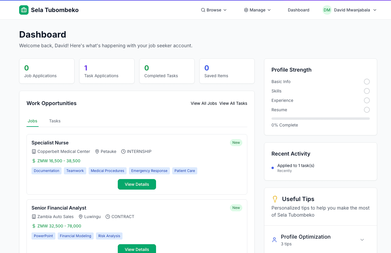Click the Sela Tubombeko briefcase logo icon
391x253 pixels.
coord(24,10)
